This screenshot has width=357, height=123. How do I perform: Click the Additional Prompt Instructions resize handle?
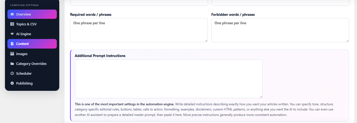tap(261, 96)
